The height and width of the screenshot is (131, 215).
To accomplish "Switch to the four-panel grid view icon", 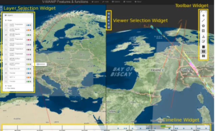I will click(204, 56).
